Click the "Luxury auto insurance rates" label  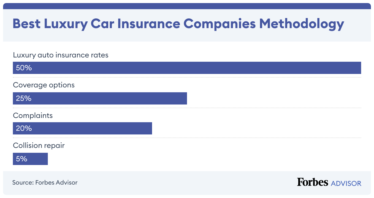(x=61, y=55)
